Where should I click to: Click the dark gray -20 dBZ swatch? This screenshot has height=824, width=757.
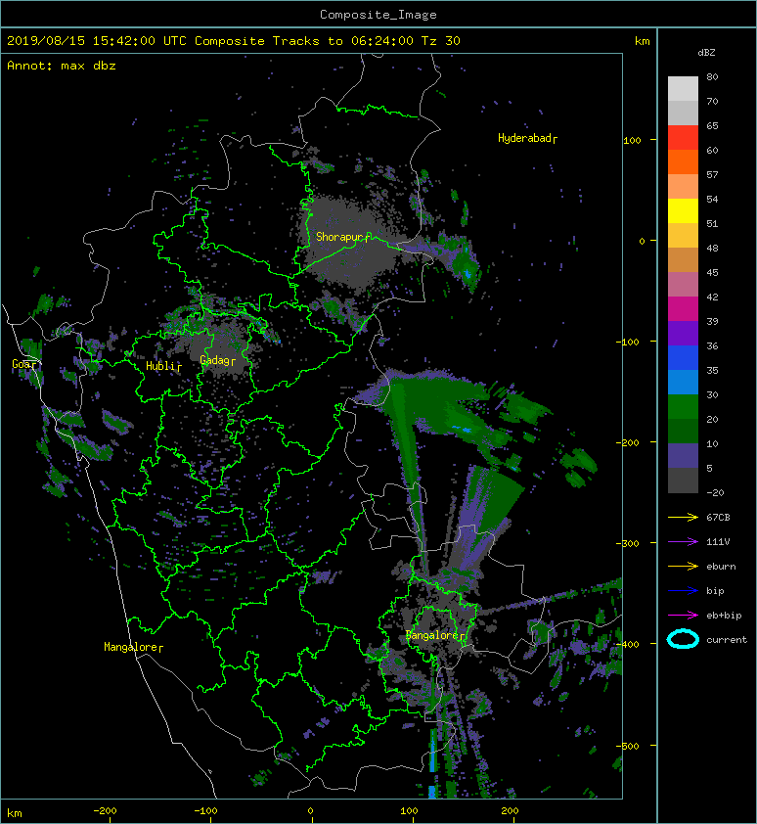(683, 481)
